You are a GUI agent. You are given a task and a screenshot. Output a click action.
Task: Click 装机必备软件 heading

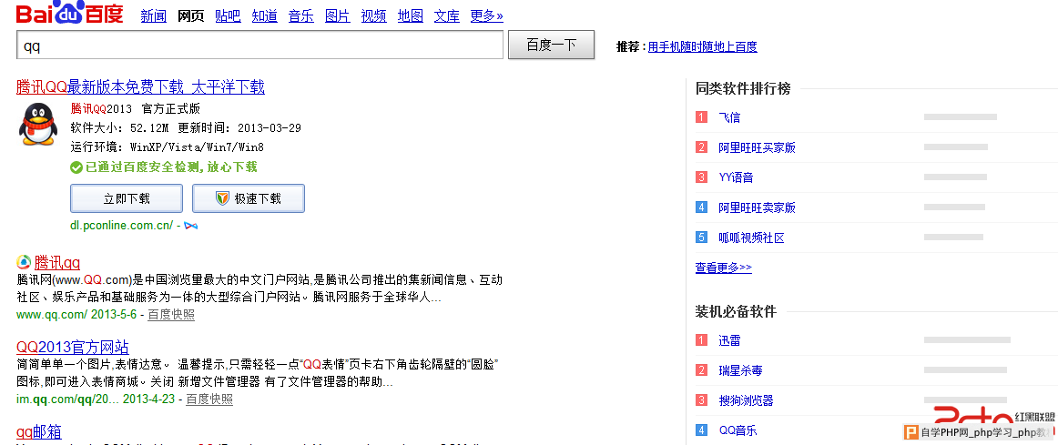[737, 311]
